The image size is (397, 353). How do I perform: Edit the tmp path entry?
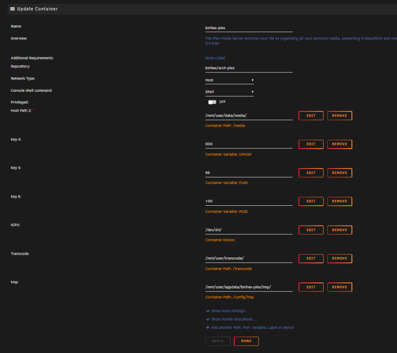point(311,287)
